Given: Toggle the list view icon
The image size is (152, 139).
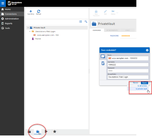Looking at the screenshot, I should pyautogui.click(x=80, y=21).
